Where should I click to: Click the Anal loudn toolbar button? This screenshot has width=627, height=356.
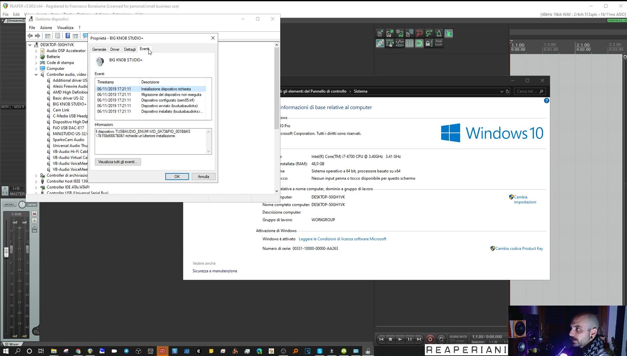click(x=439, y=43)
